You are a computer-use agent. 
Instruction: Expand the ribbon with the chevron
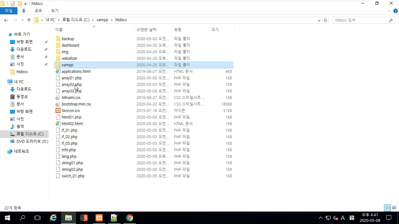[388, 11]
